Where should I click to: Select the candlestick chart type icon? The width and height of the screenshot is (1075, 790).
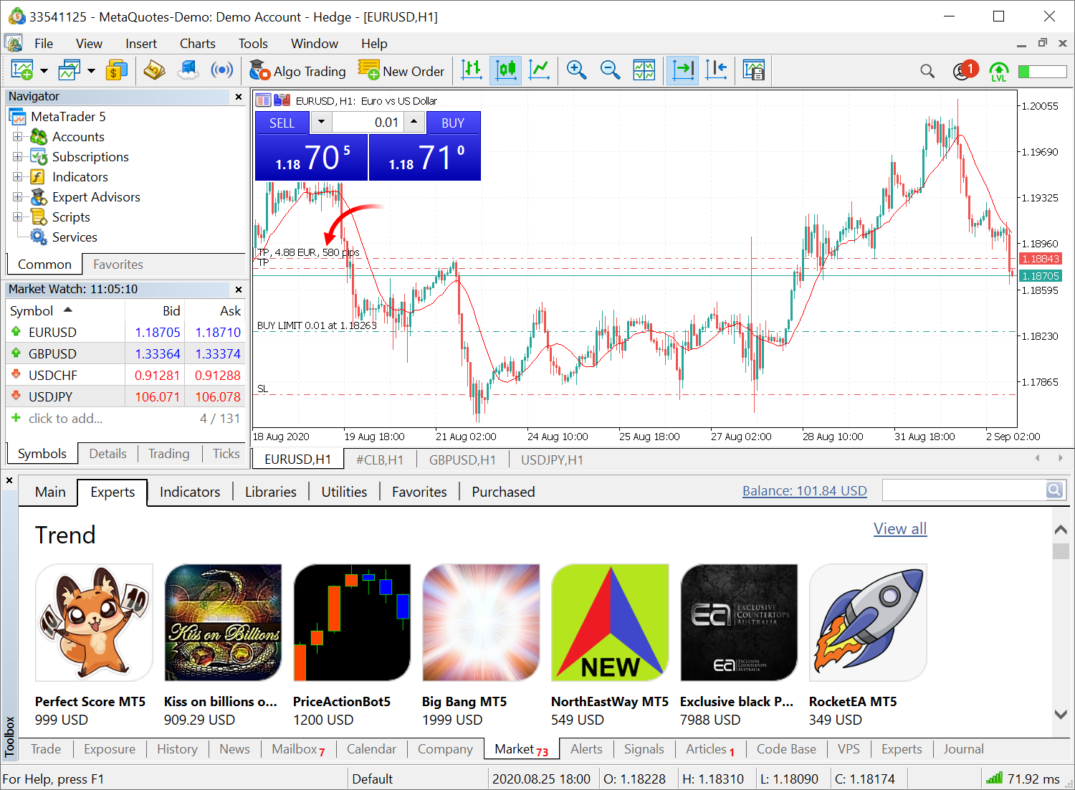click(x=506, y=70)
